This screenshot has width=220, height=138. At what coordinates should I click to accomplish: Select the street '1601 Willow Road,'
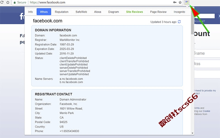(71, 109)
